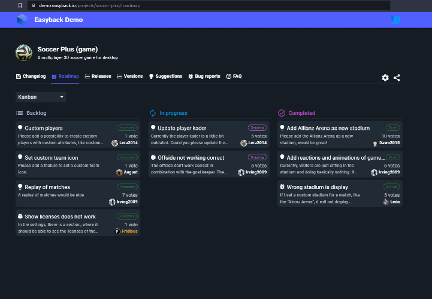Click bug icon on Show licenses card
Image resolution: width=432 pixels, height=299 pixels.
20,216
